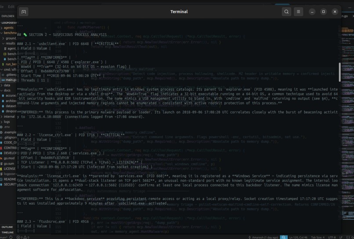Image resolution: width=354 pixels, height=239 pixels.
Task: Click the sync changes icon in status bar
Action: click(11, 237)
